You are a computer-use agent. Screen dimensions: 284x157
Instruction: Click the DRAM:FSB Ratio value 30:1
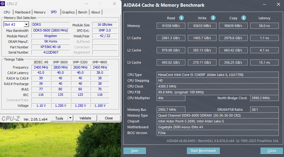pyautogui.click(x=264, y=110)
